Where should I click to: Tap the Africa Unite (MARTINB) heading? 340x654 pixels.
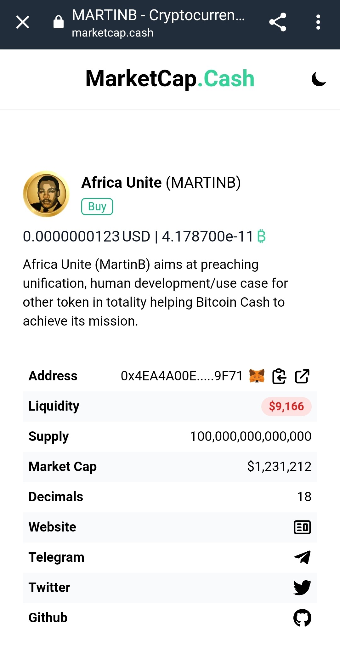point(161,183)
